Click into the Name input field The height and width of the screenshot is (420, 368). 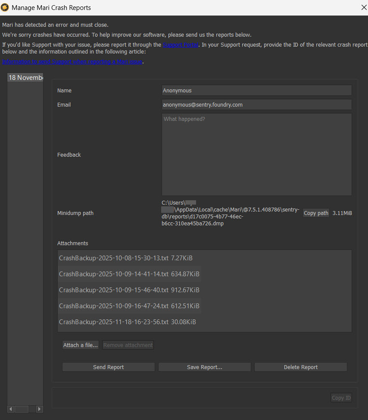[256, 91]
